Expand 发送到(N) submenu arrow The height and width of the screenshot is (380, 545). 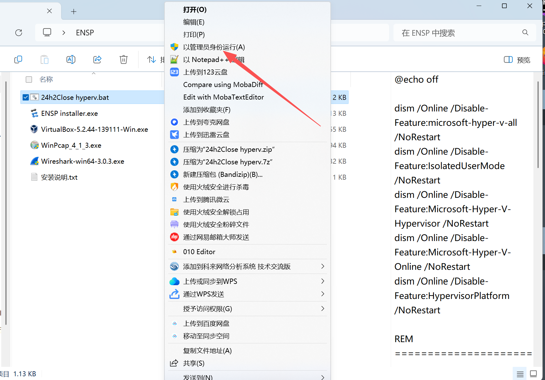[x=323, y=377]
